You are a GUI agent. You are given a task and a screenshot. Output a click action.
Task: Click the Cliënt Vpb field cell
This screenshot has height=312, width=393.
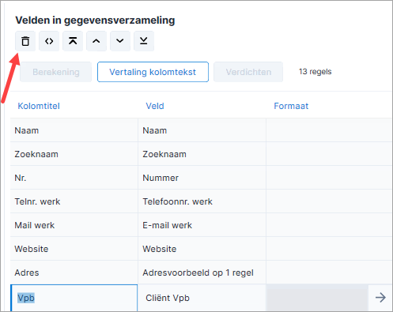[202, 298]
